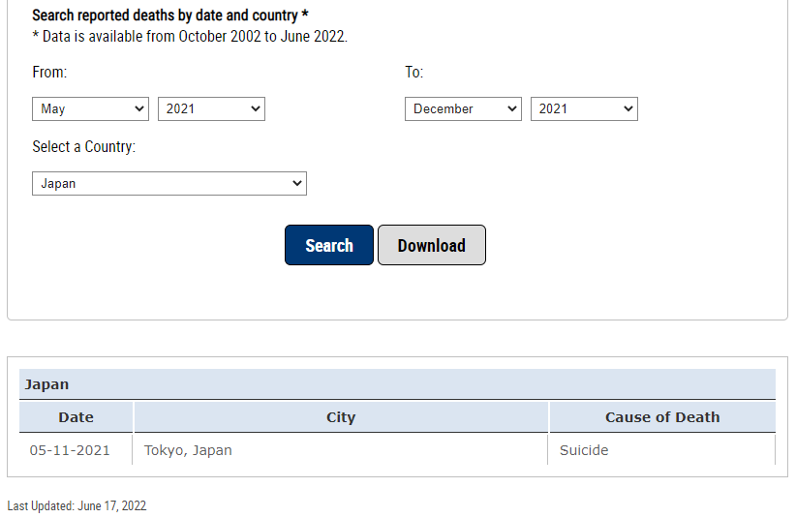The width and height of the screenshot is (796, 518).
Task: Expand the country dropdown showing Japan
Action: pos(169,184)
